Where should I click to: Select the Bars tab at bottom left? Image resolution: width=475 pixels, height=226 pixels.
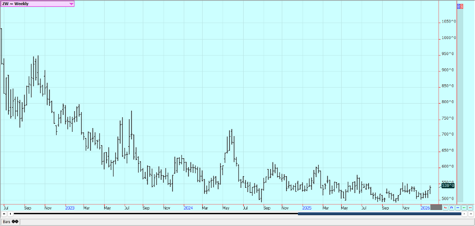pos(10,222)
